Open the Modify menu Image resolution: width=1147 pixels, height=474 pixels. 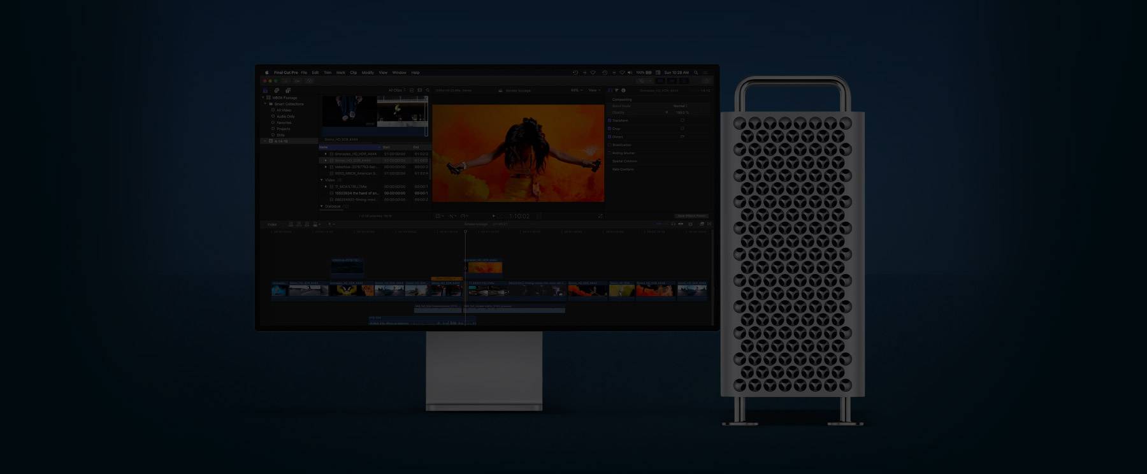(368, 73)
